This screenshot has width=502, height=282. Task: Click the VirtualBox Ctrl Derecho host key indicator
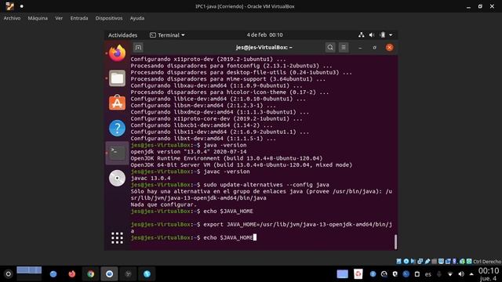pyautogui.click(x=487, y=262)
